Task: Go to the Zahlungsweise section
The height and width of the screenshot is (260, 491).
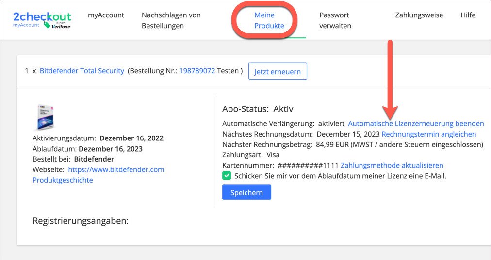Action: pyautogui.click(x=419, y=15)
